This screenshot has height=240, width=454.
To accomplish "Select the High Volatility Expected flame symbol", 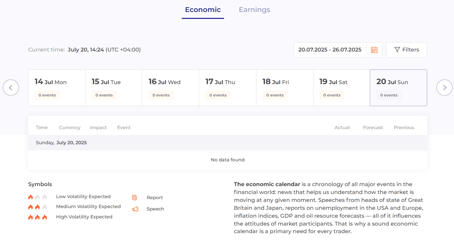I will point(37,217).
